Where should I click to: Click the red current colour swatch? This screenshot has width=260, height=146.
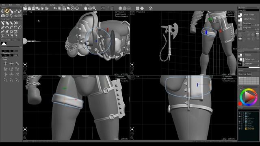(x=240, y=104)
